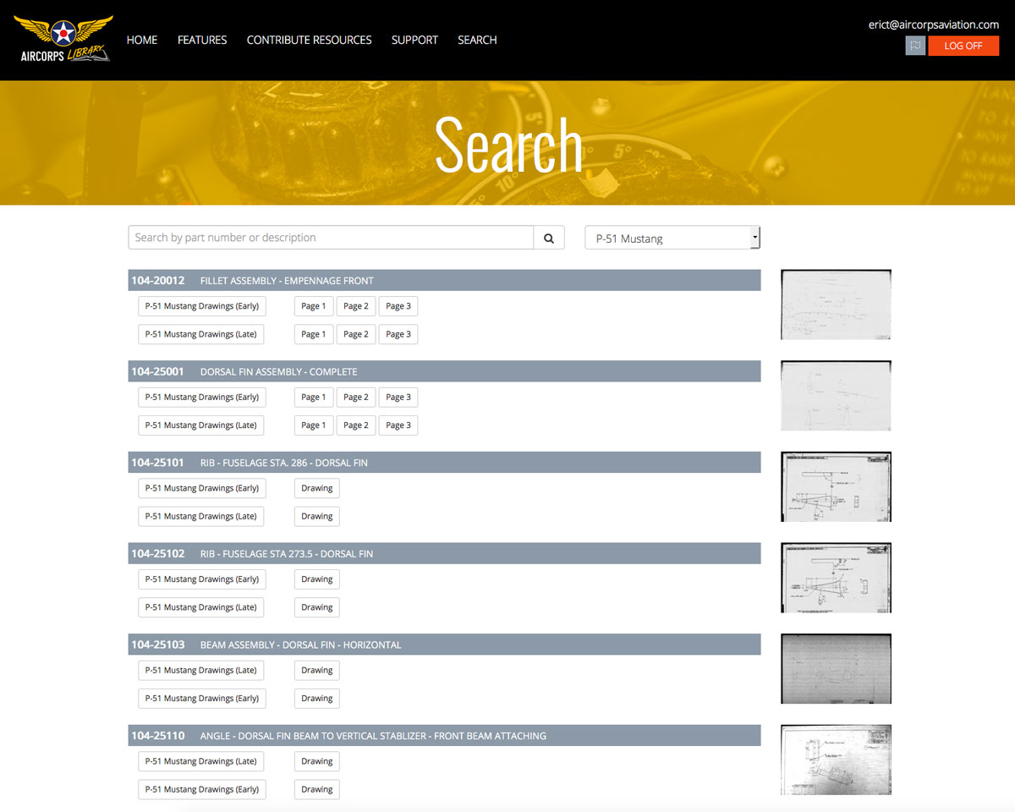Screen dimensions: 1015x812
Task: Click the dropdown arrow on aircraft selector
Action: coord(754,237)
